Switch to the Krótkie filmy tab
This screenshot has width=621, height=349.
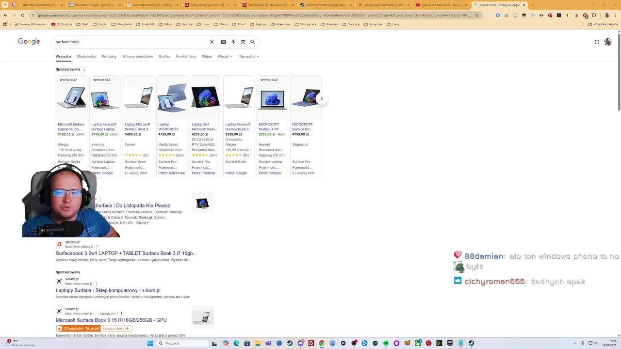pyautogui.click(x=186, y=57)
